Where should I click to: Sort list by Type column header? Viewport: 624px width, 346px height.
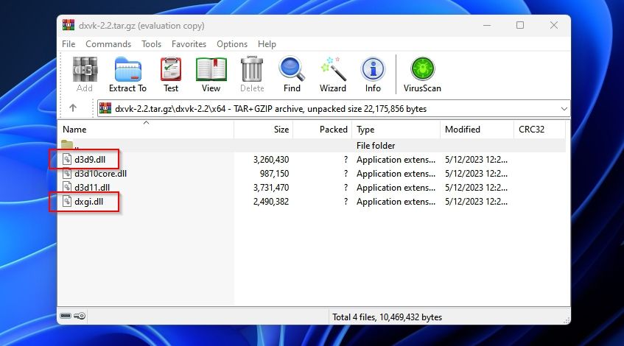click(x=396, y=130)
